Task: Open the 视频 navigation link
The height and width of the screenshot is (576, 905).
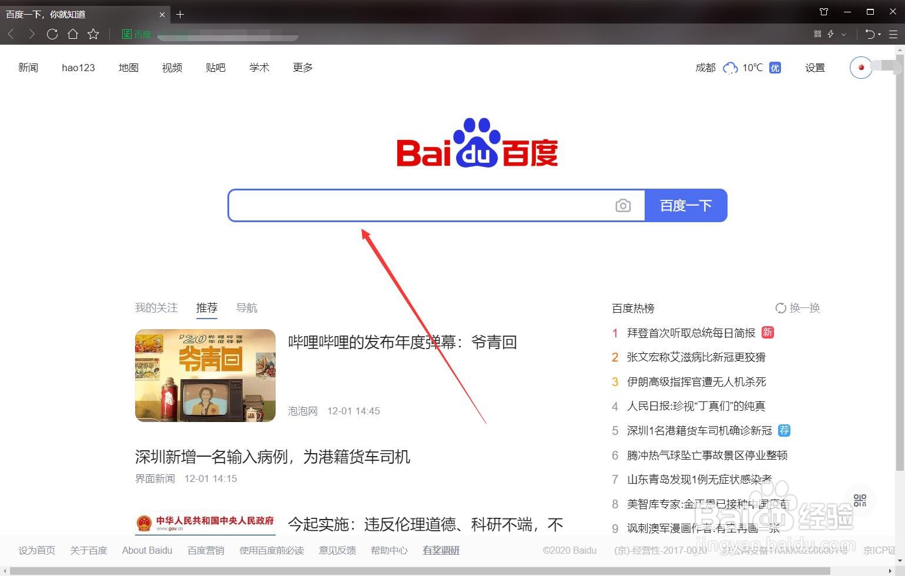Action: coord(172,68)
